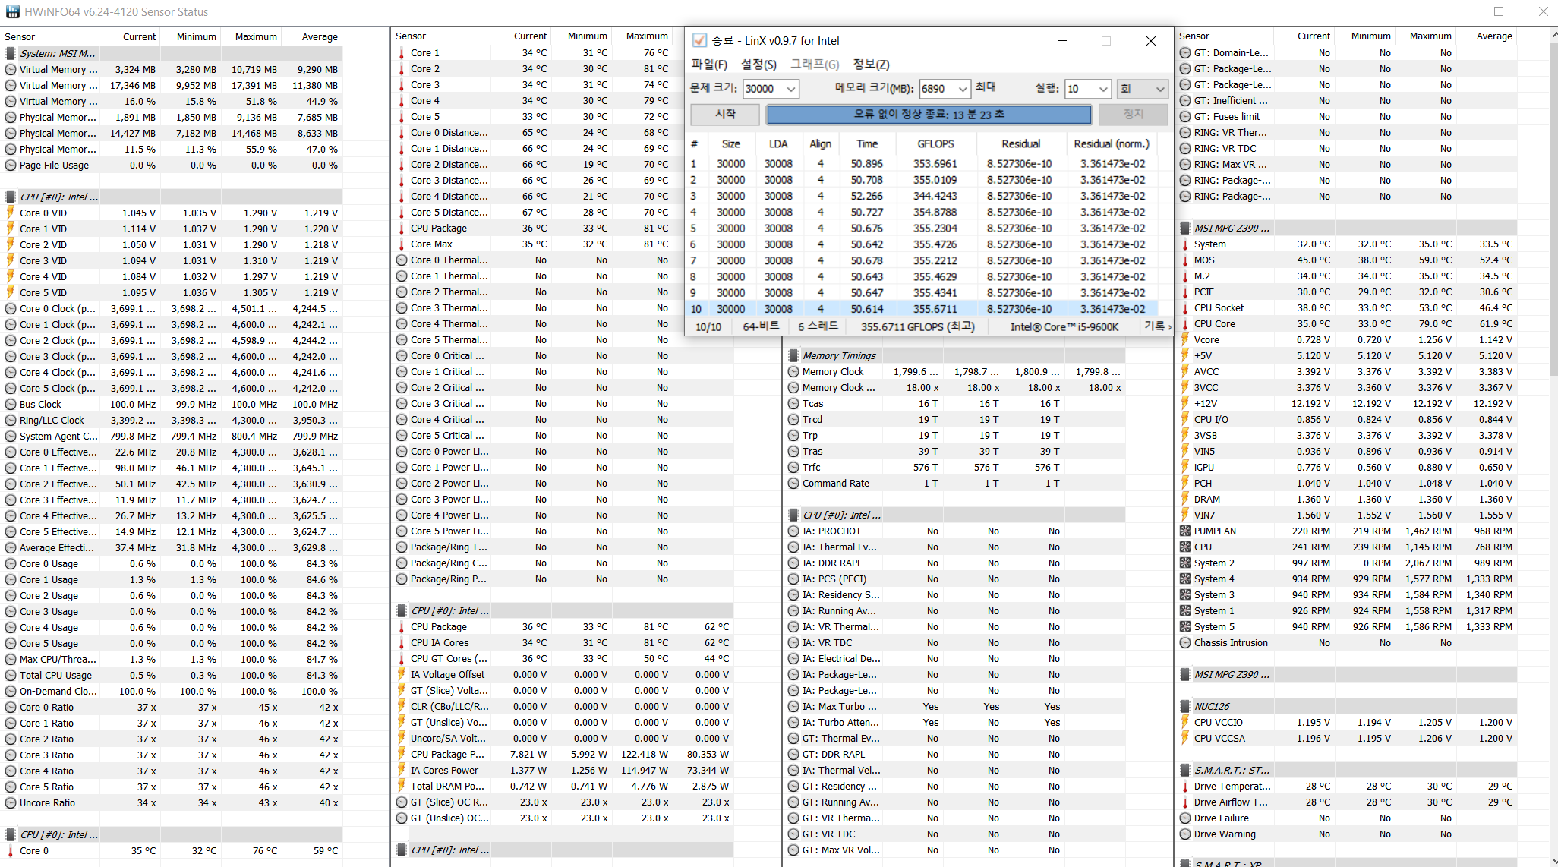Click the Memory Timings chip icon
This screenshot has width=1558, height=867.
tap(793, 355)
